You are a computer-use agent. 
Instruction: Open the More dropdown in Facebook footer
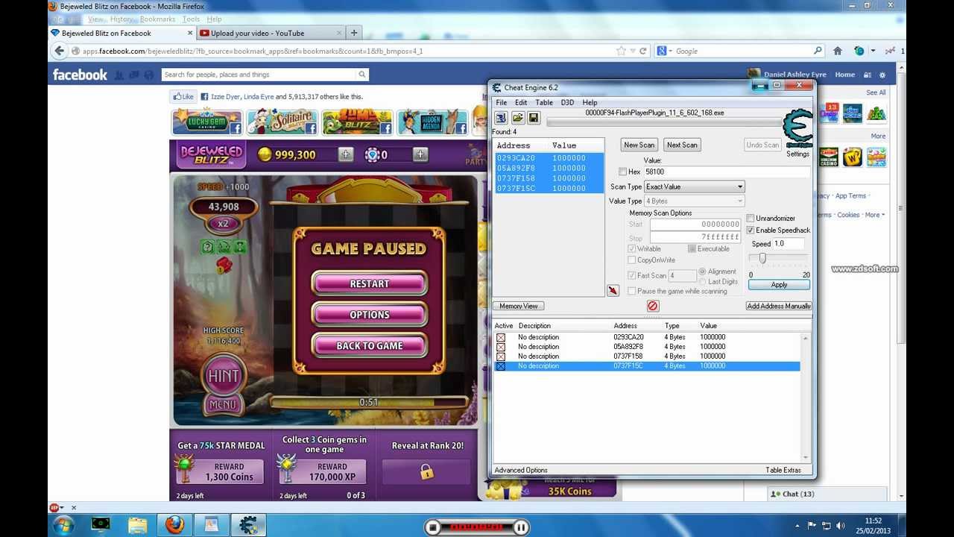[x=875, y=215]
